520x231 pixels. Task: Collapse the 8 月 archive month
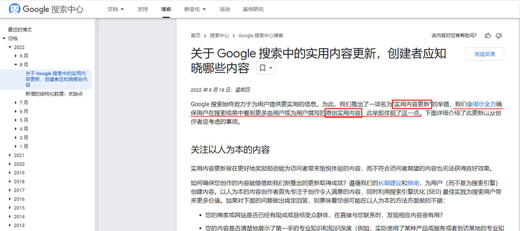coord(16,64)
